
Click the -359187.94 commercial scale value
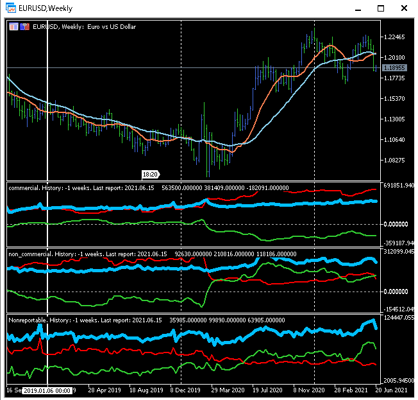tap(399, 243)
